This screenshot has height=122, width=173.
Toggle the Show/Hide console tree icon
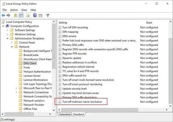pos(21,15)
